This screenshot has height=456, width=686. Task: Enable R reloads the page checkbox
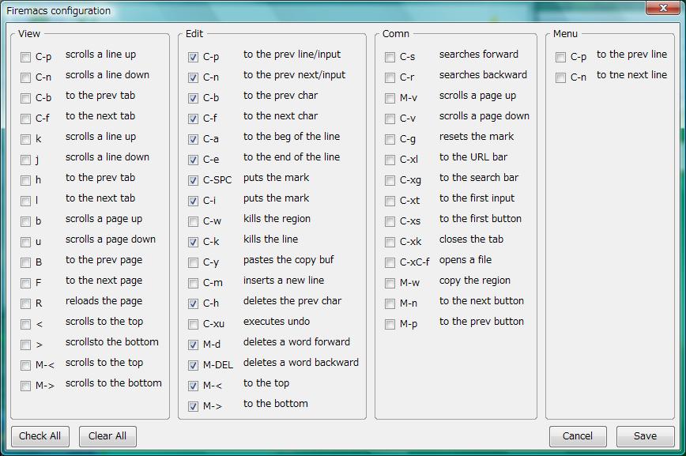tap(26, 303)
